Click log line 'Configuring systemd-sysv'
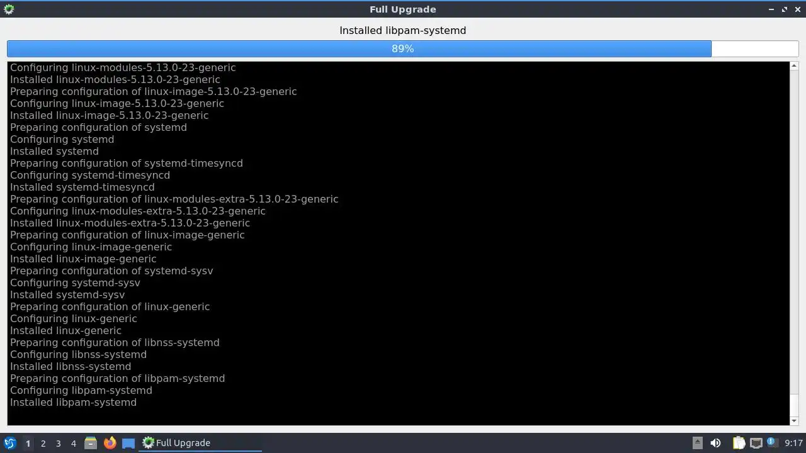 [75, 282]
